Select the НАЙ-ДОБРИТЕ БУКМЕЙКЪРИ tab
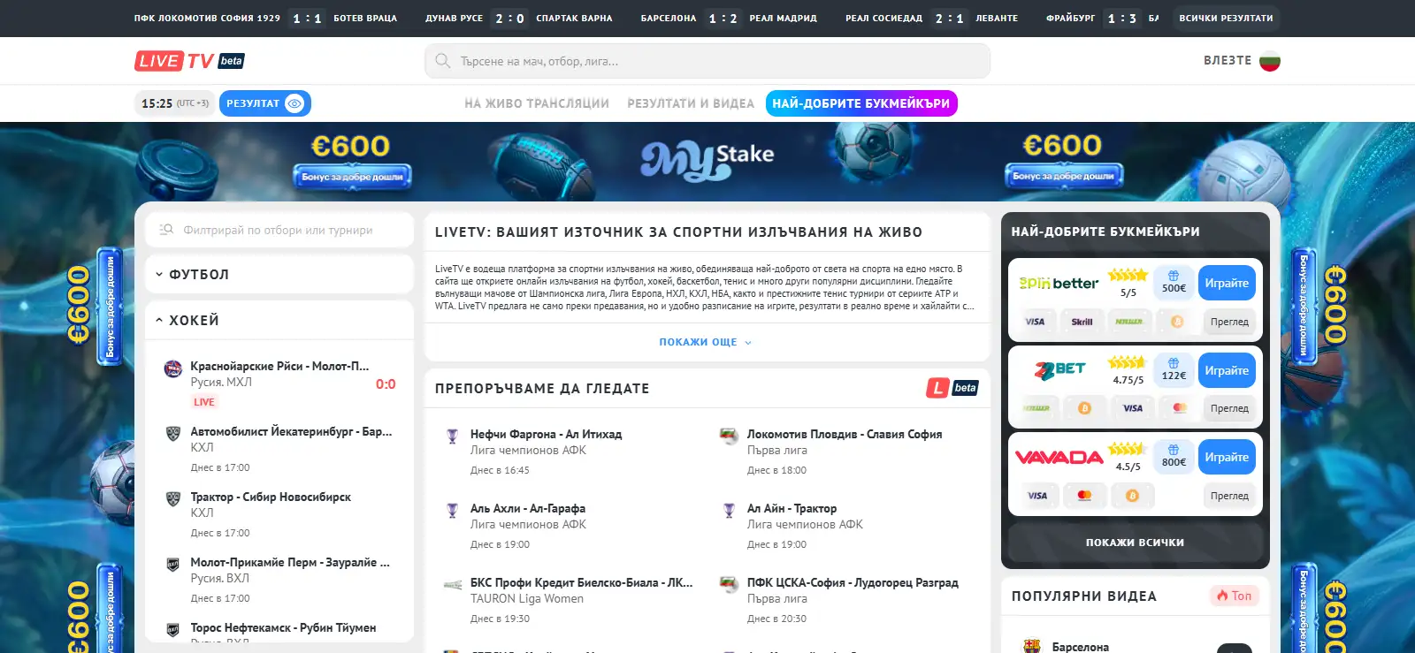Viewport: 1415px width, 653px height. (x=861, y=103)
